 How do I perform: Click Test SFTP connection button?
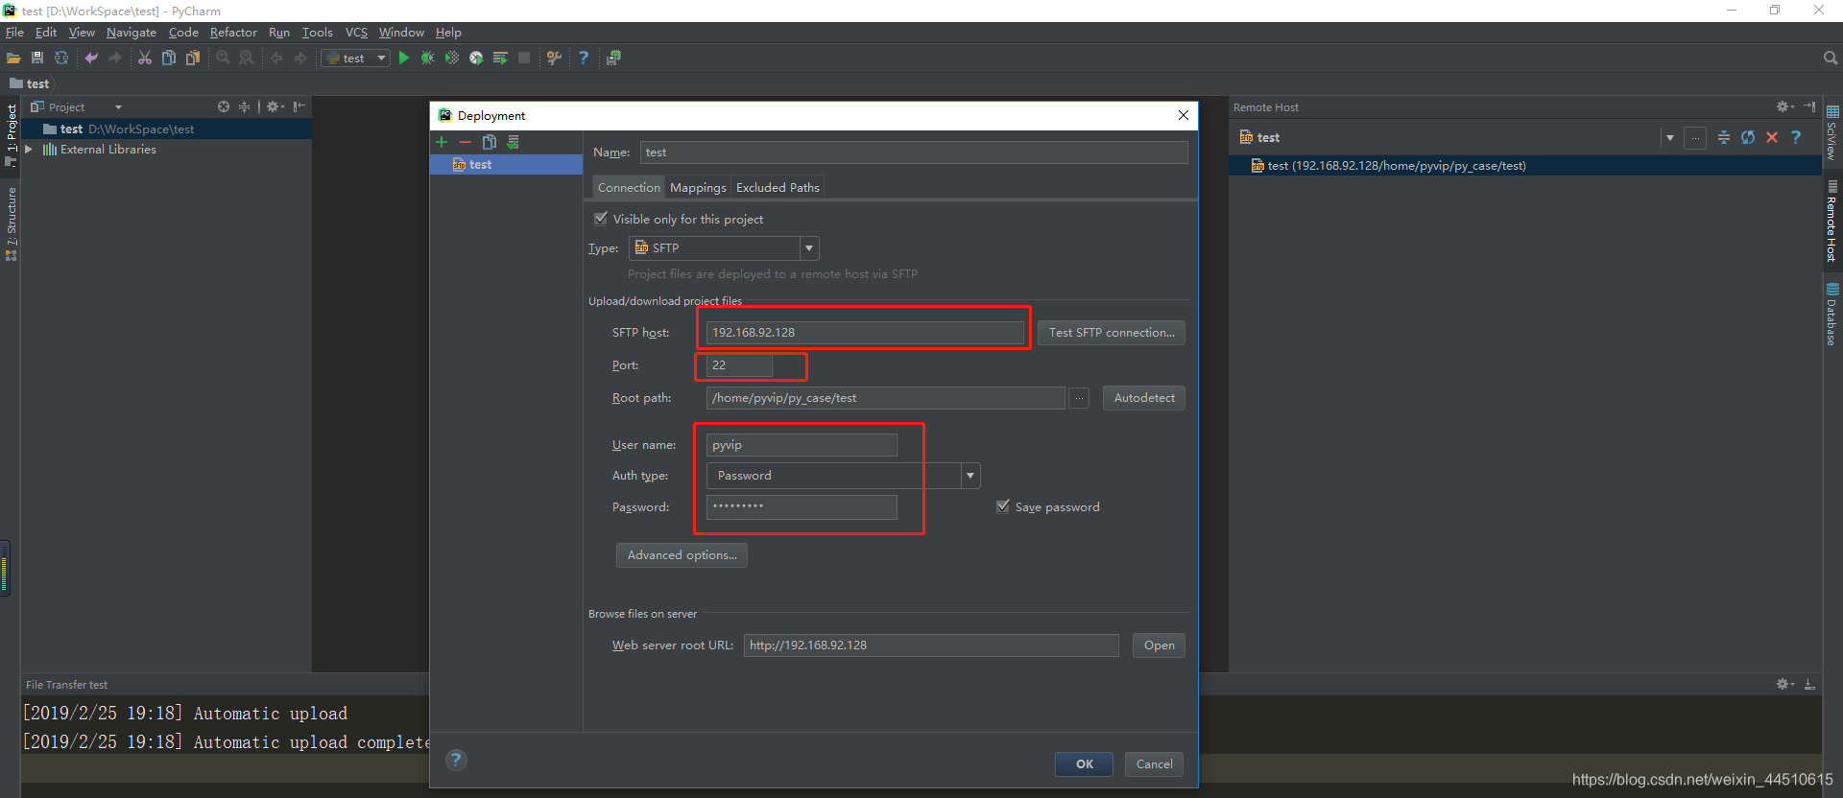[x=1112, y=333]
